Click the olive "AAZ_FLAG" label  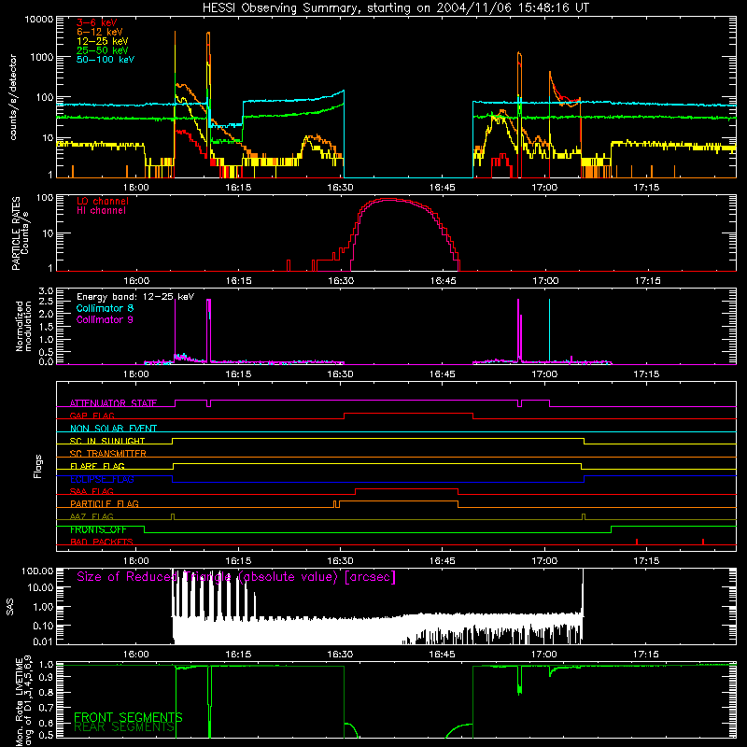pyautogui.click(x=92, y=516)
